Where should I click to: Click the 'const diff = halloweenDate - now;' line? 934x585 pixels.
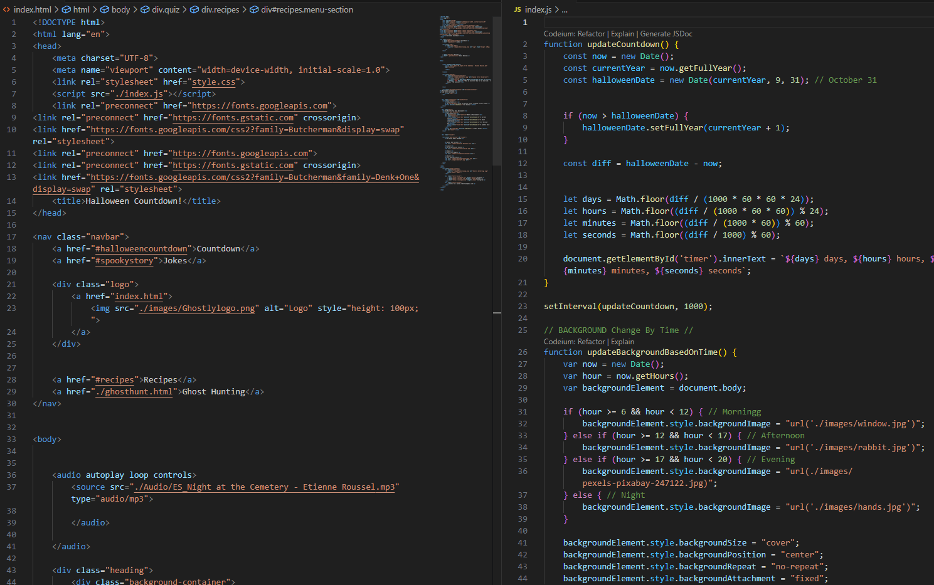coord(642,164)
